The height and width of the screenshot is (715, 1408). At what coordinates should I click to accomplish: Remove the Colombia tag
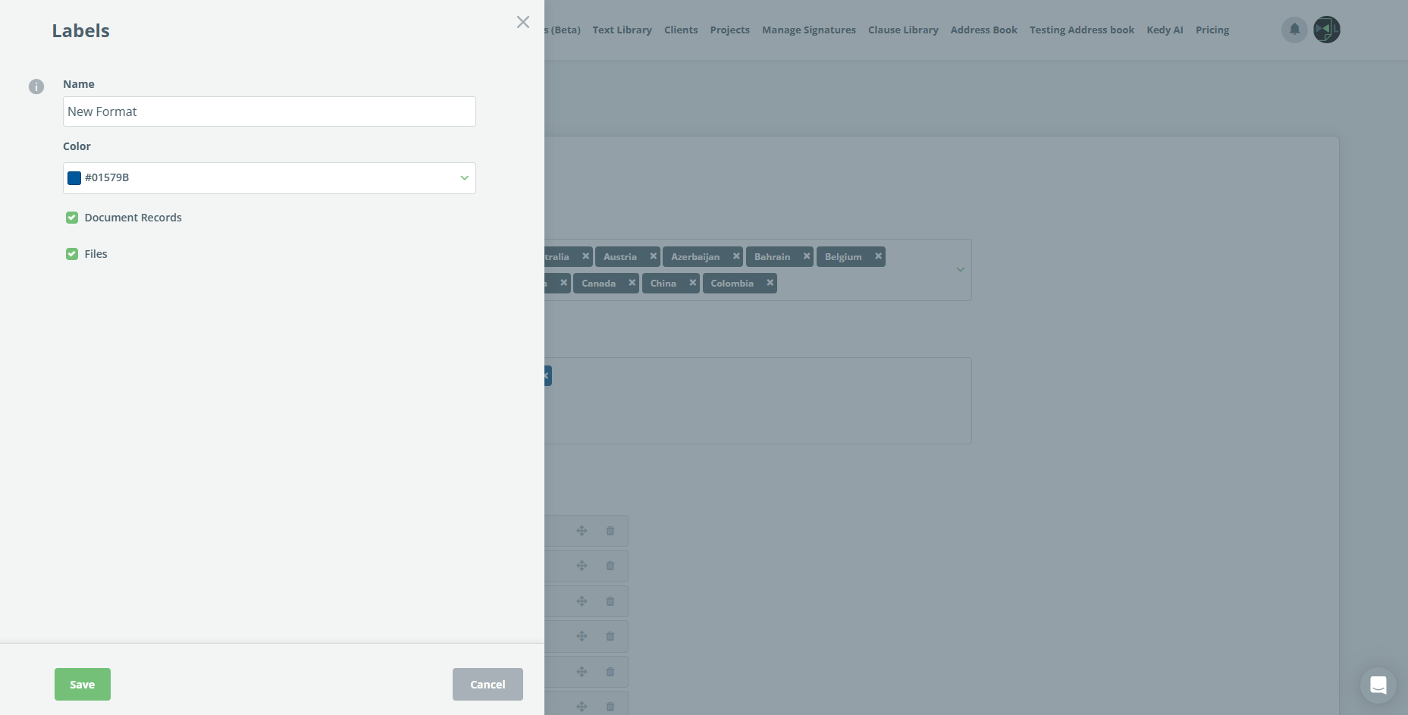[x=770, y=283]
